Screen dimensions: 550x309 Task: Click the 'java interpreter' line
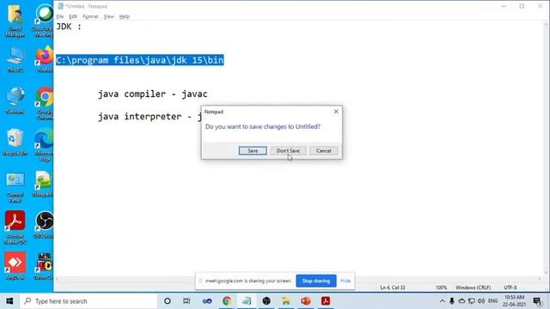click(150, 117)
